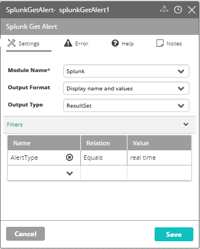Open the workflow hierarchy icon in title bar
This screenshot has height=249, width=200.
click(164, 9)
